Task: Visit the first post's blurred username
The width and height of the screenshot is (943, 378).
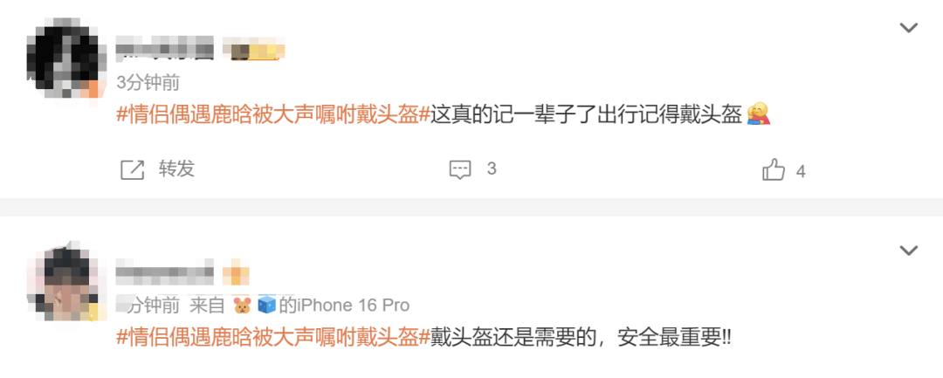Action: pos(164,48)
